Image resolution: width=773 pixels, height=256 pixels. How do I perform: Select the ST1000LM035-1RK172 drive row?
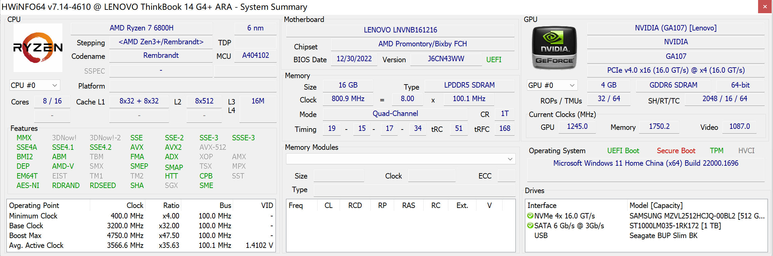click(646, 226)
